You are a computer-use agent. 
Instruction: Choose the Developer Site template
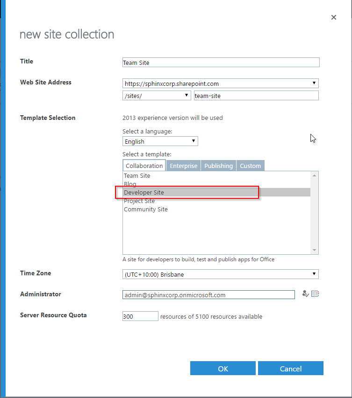tap(216, 192)
